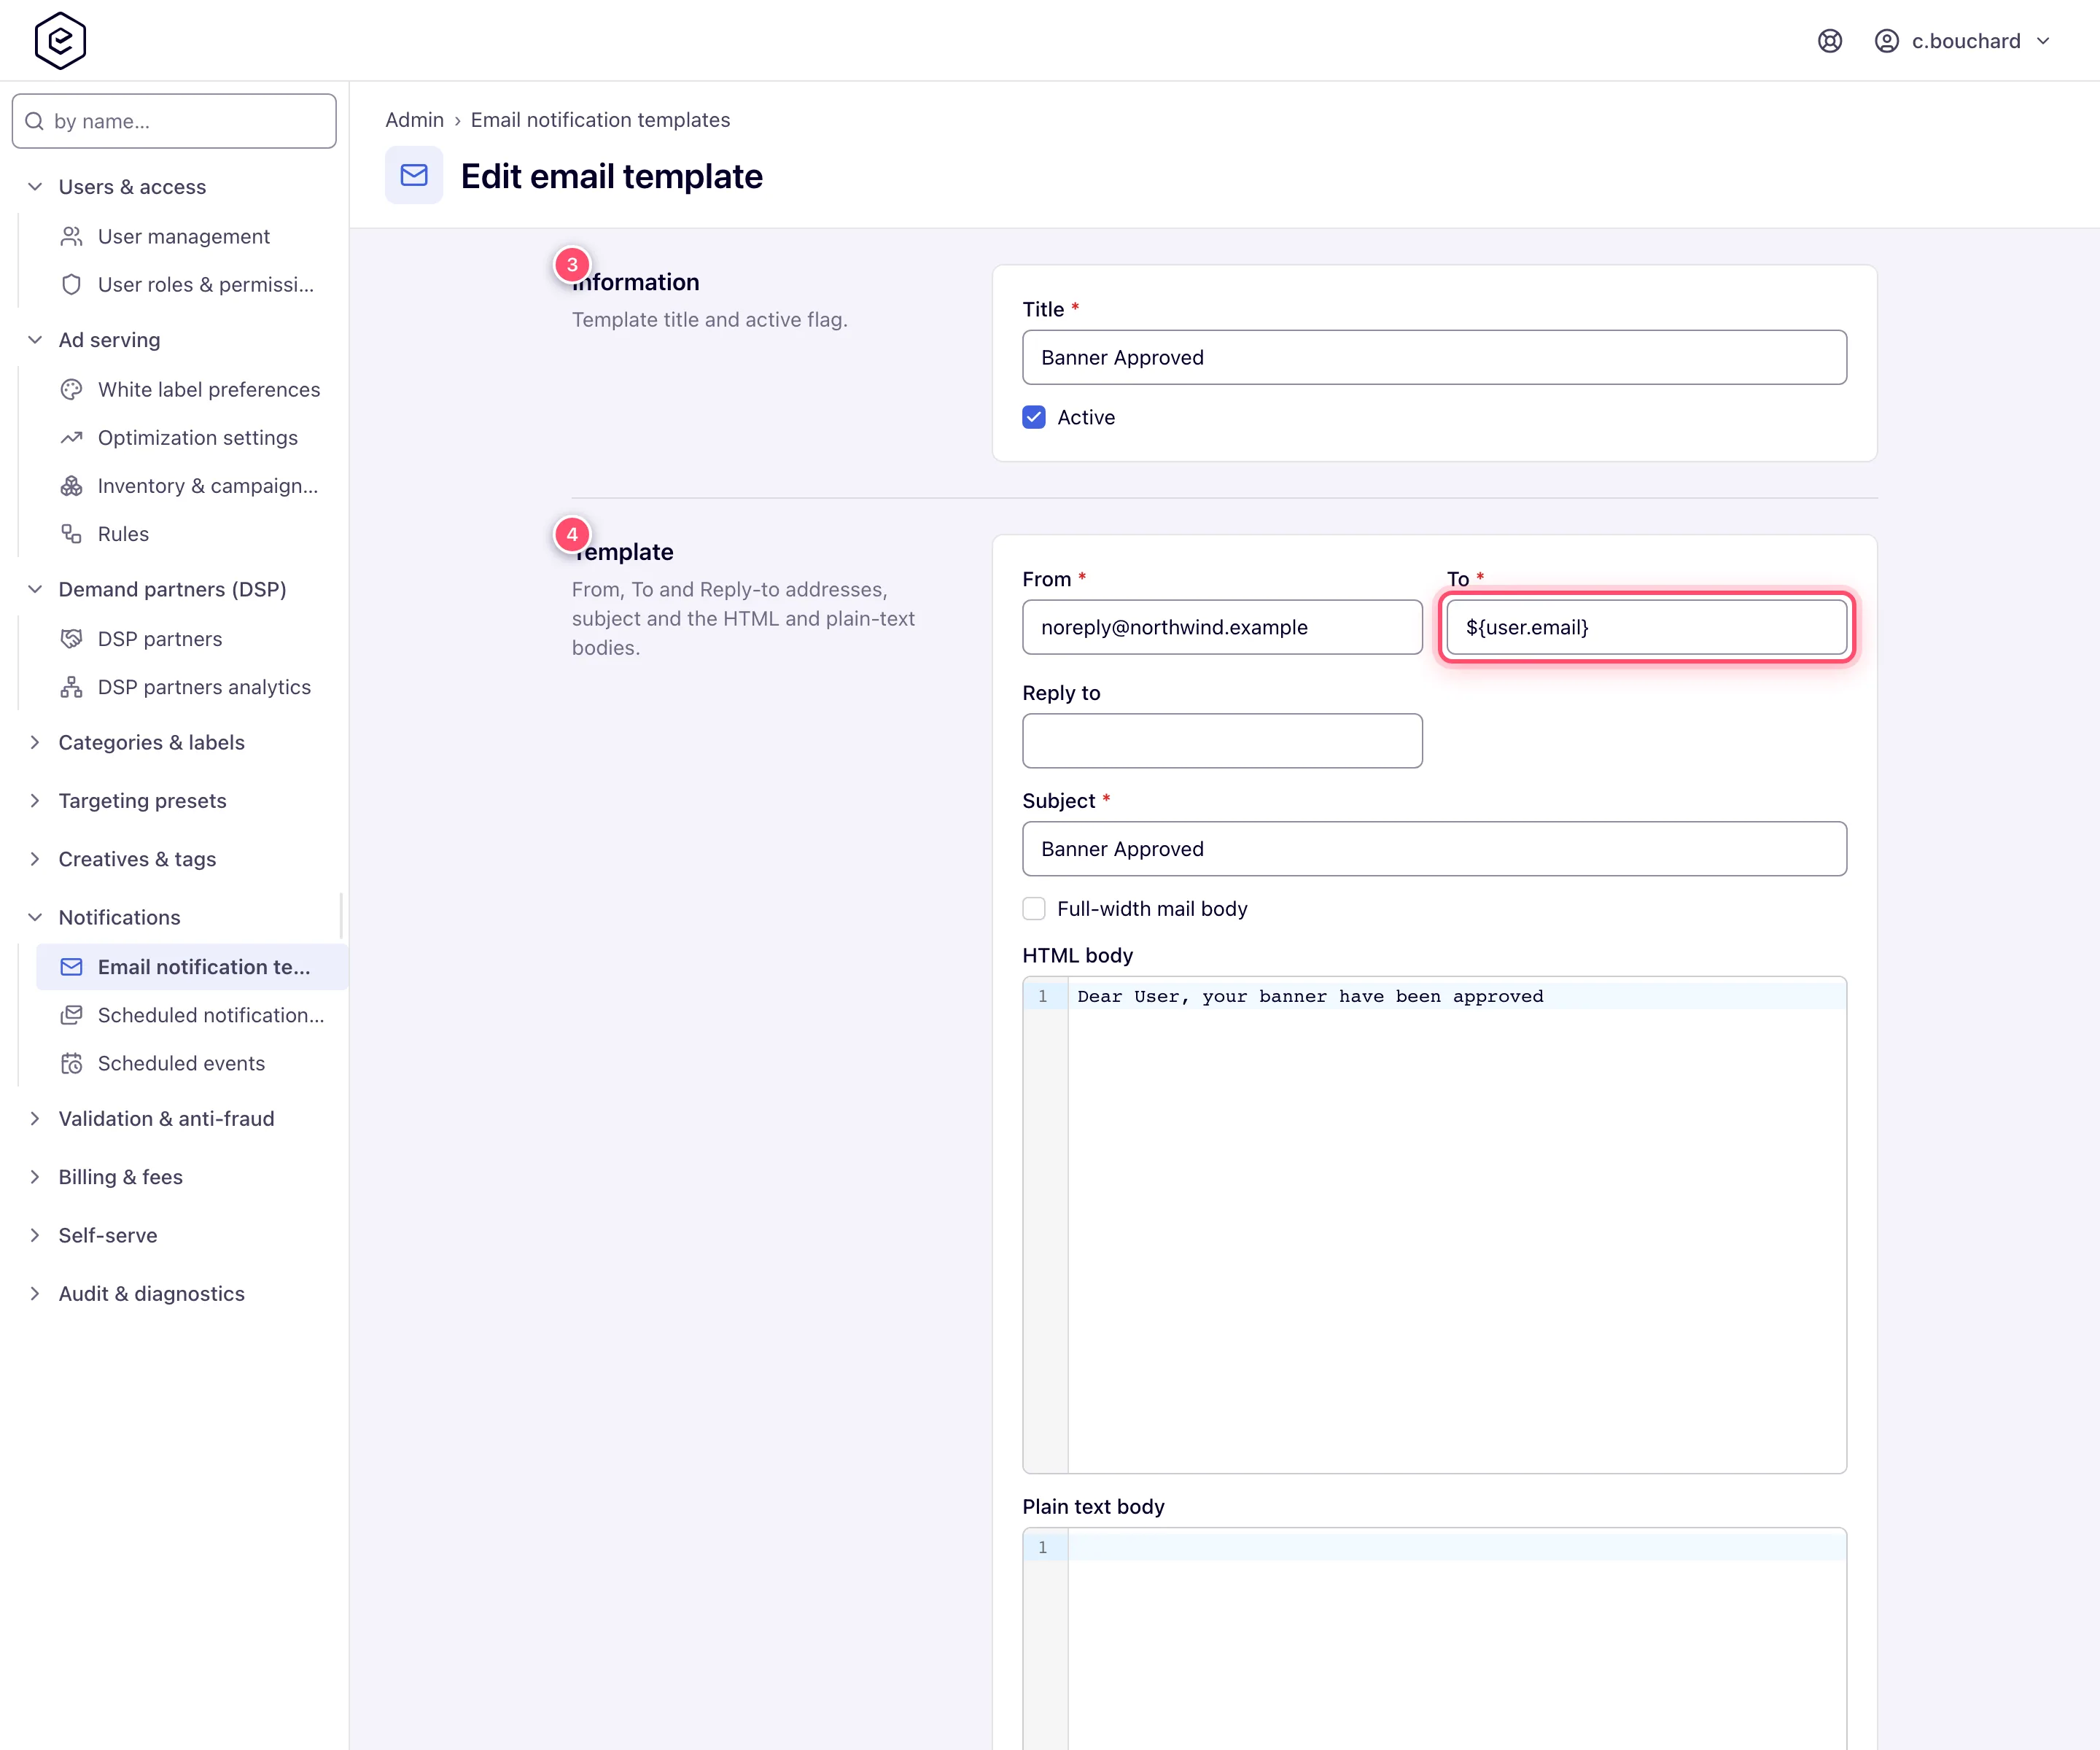Click the Scheduled notification icon
This screenshot has width=2100, height=1750.
pyautogui.click(x=71, y=1015)
